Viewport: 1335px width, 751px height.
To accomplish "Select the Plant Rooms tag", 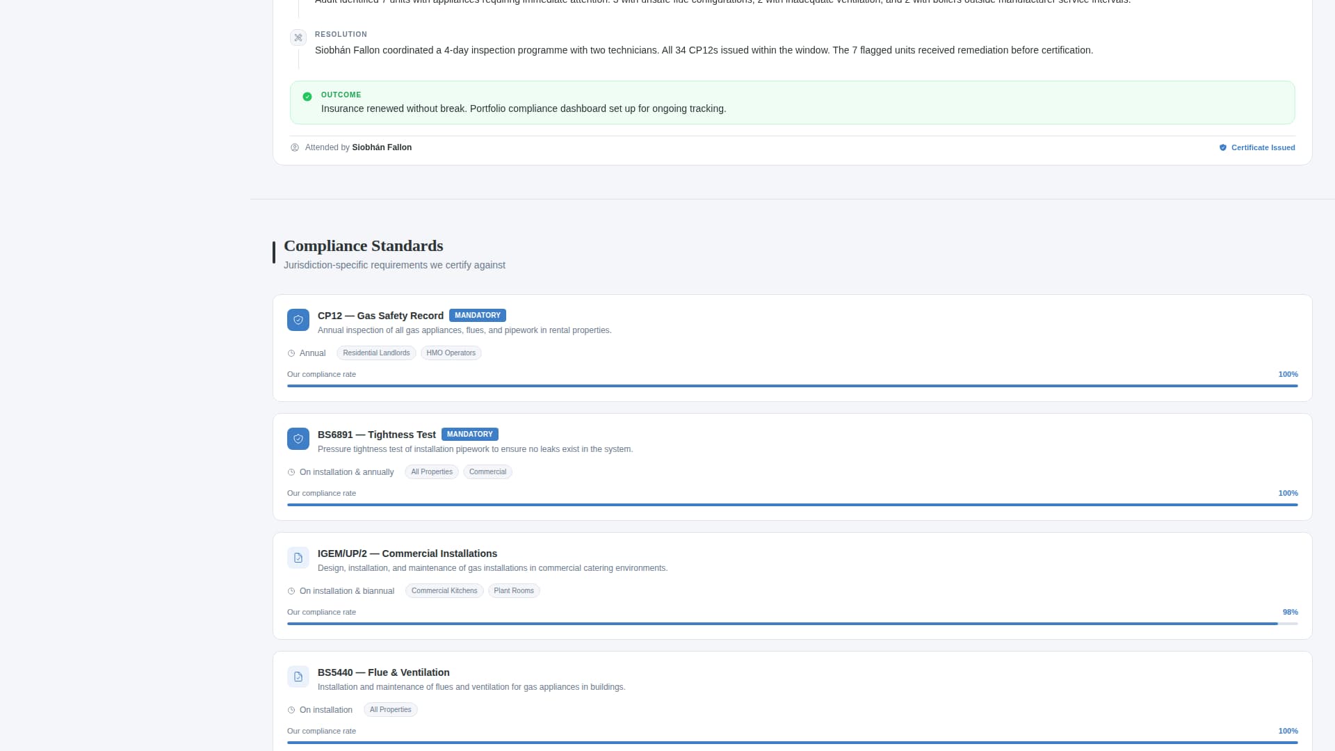I will (514, 591).
